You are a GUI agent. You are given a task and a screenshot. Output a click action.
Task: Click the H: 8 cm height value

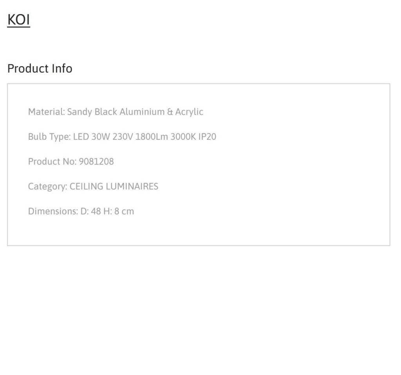click(119, 211)
